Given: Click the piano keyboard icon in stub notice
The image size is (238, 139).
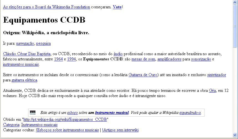Looking at the screenshot, I should click(33, 113).
